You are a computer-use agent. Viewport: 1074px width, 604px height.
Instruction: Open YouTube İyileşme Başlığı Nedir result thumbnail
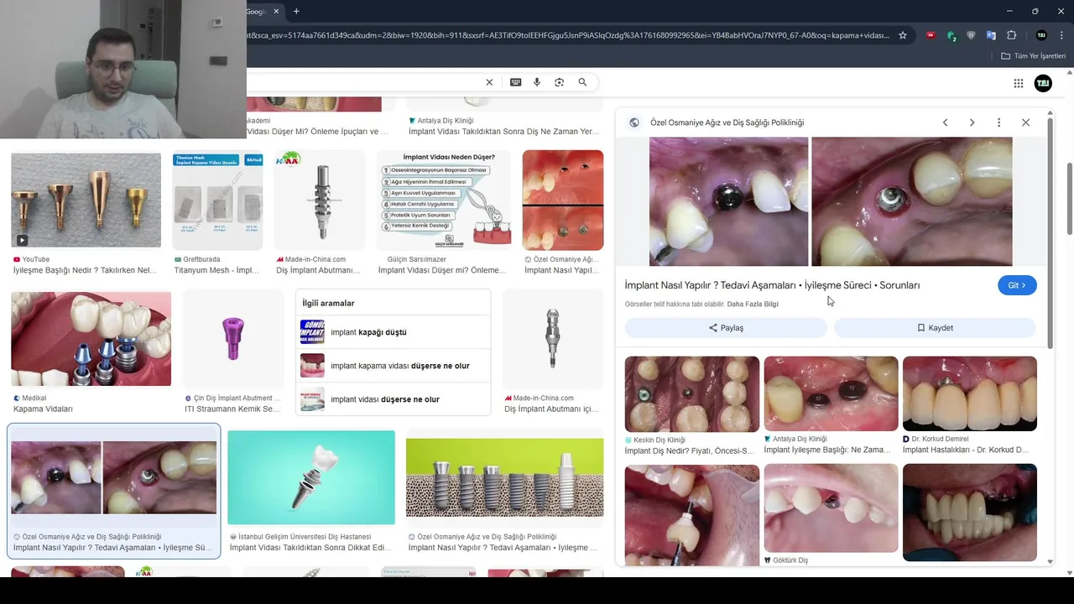pos(86,200)
